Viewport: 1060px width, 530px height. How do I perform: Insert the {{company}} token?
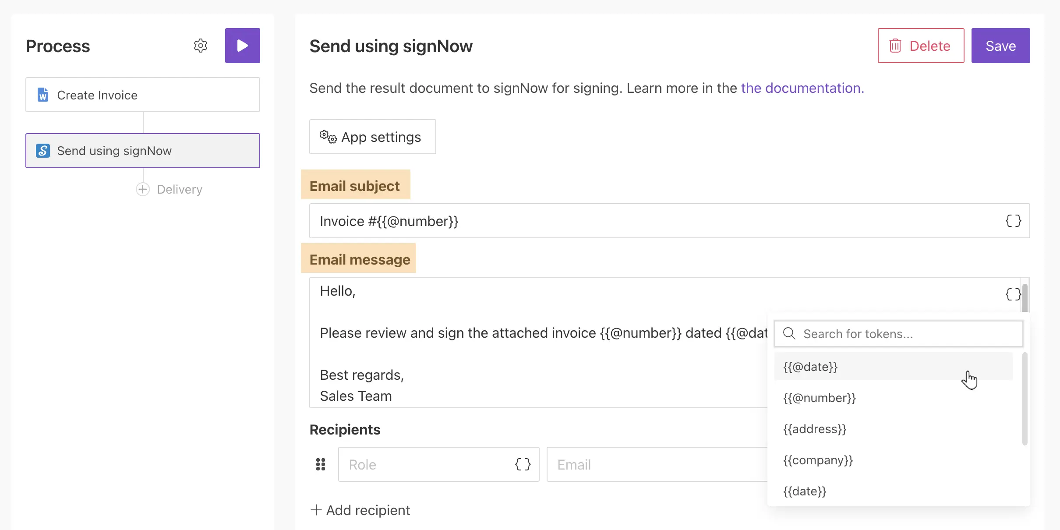[894, 460]
